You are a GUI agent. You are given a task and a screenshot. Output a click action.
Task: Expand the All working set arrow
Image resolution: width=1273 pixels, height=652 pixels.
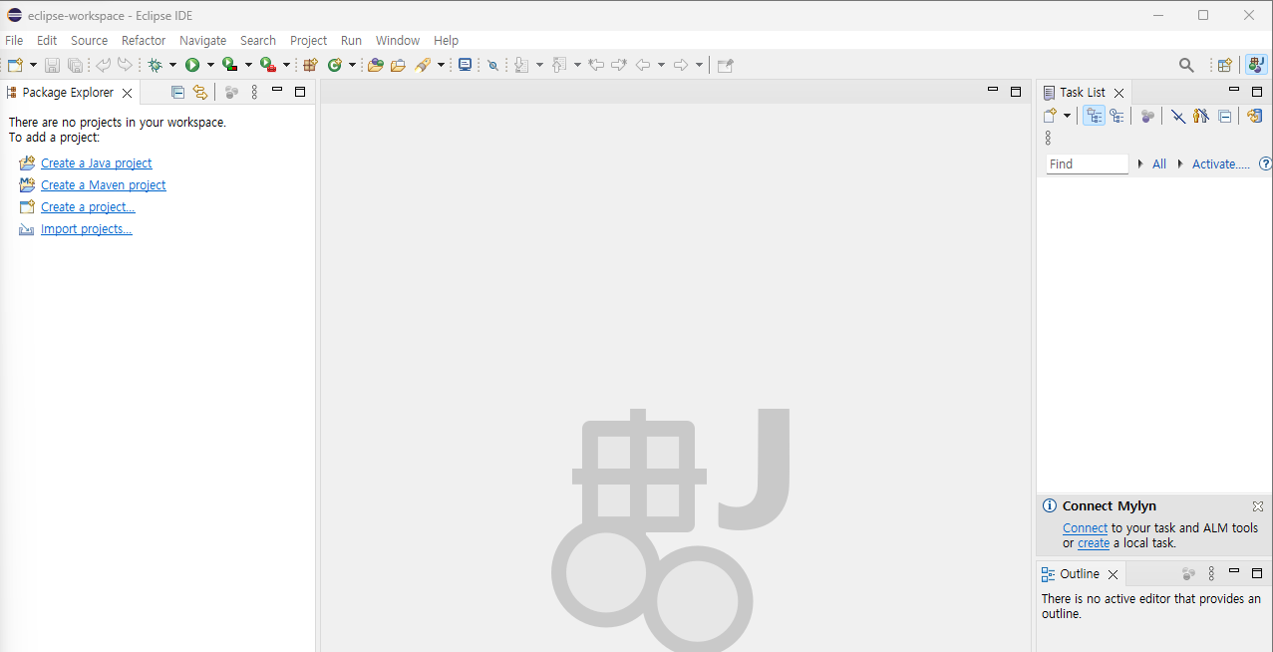point(1139,163)
